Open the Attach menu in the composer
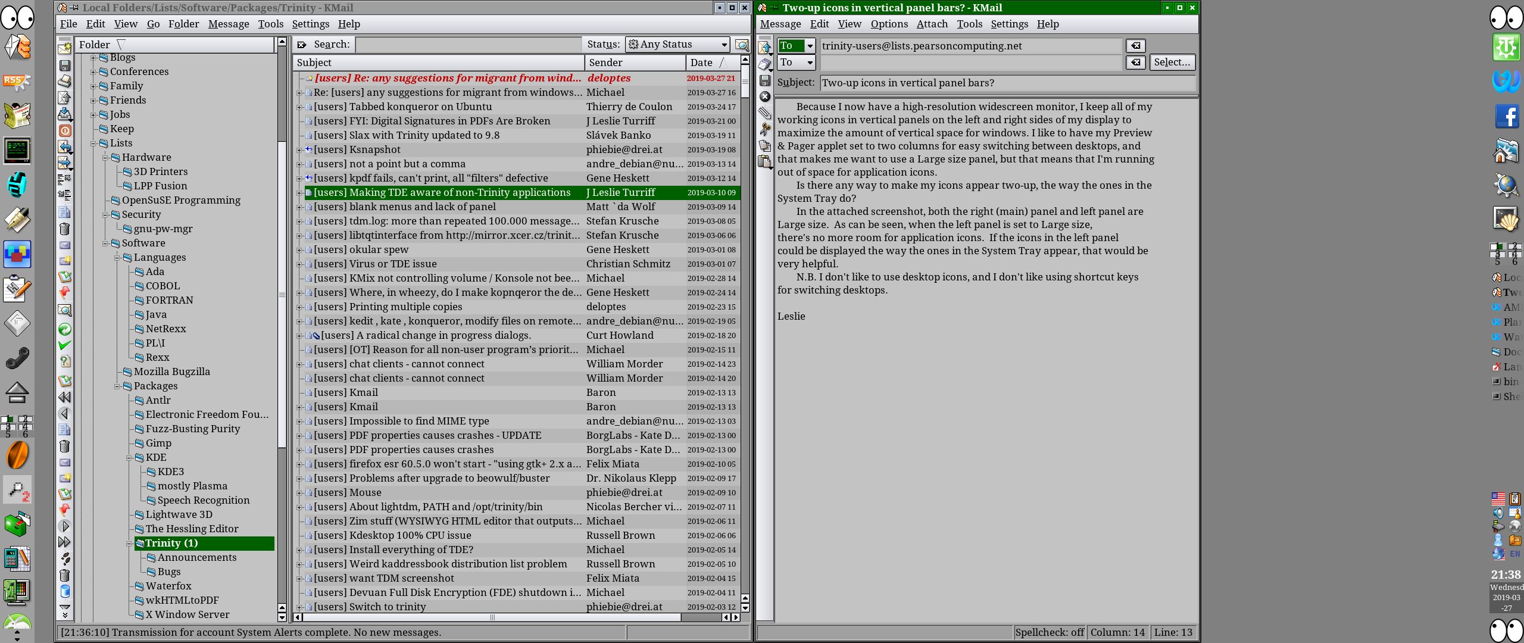1524x643 pixels. [x=932, y=24]
